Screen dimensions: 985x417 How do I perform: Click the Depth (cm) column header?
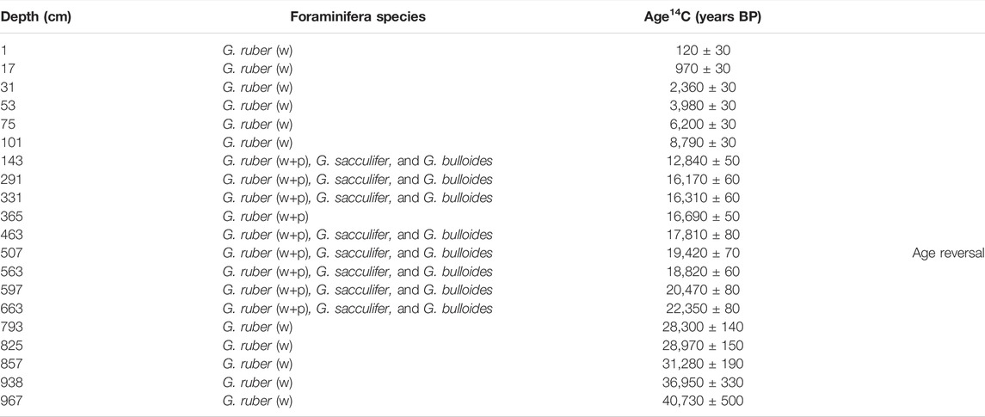tap(35, 17)
